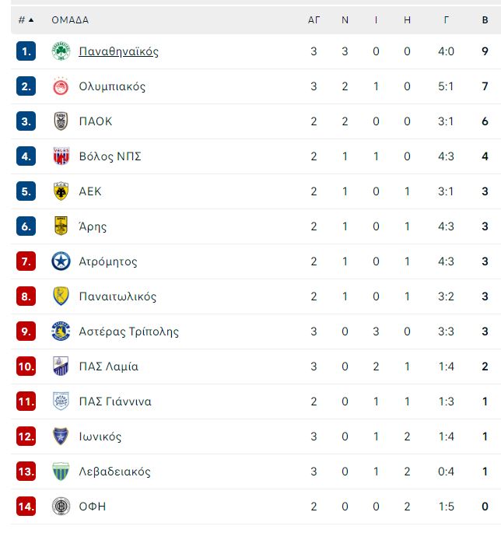This screenshot has width=501, height=533.
Task: Open the Παναιτωλικός team page
Action: coord(117,296)
